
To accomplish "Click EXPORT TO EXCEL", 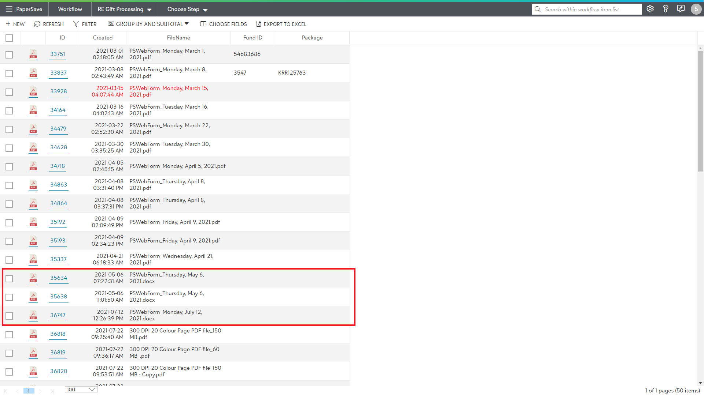I will [281, 24].
